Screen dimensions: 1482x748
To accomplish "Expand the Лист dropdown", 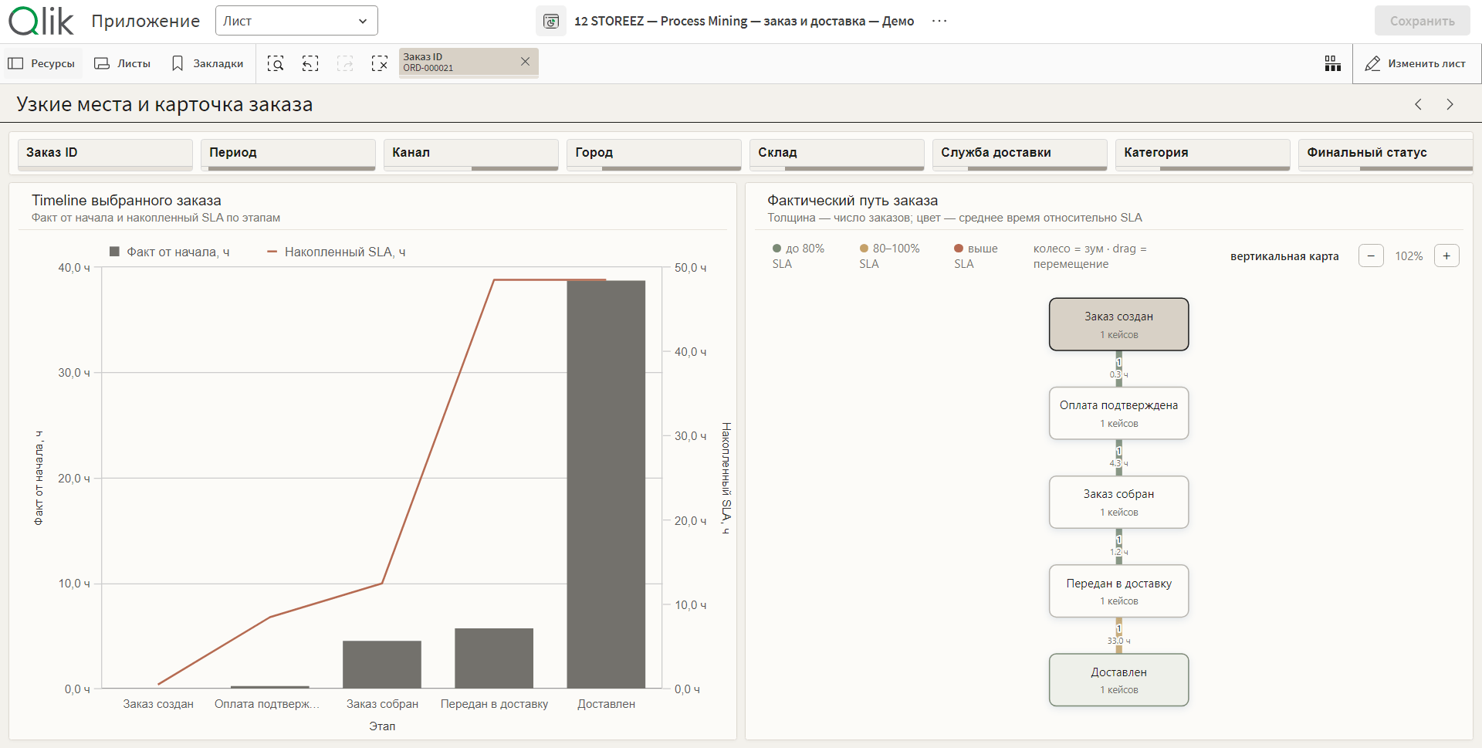I will (296, 21).
